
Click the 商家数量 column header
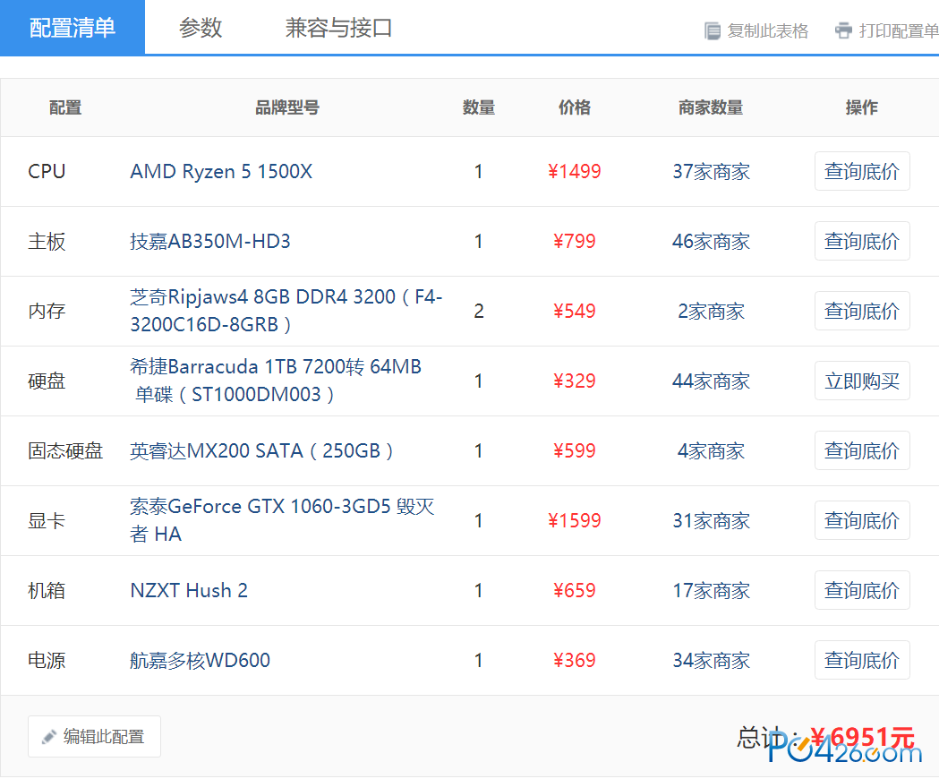pyautogui.click(x=711, y=107)
